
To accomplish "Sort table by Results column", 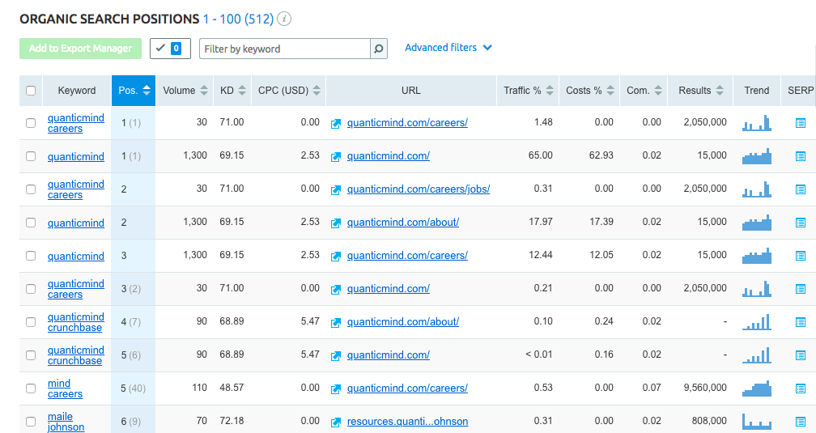I will point(700,91).
